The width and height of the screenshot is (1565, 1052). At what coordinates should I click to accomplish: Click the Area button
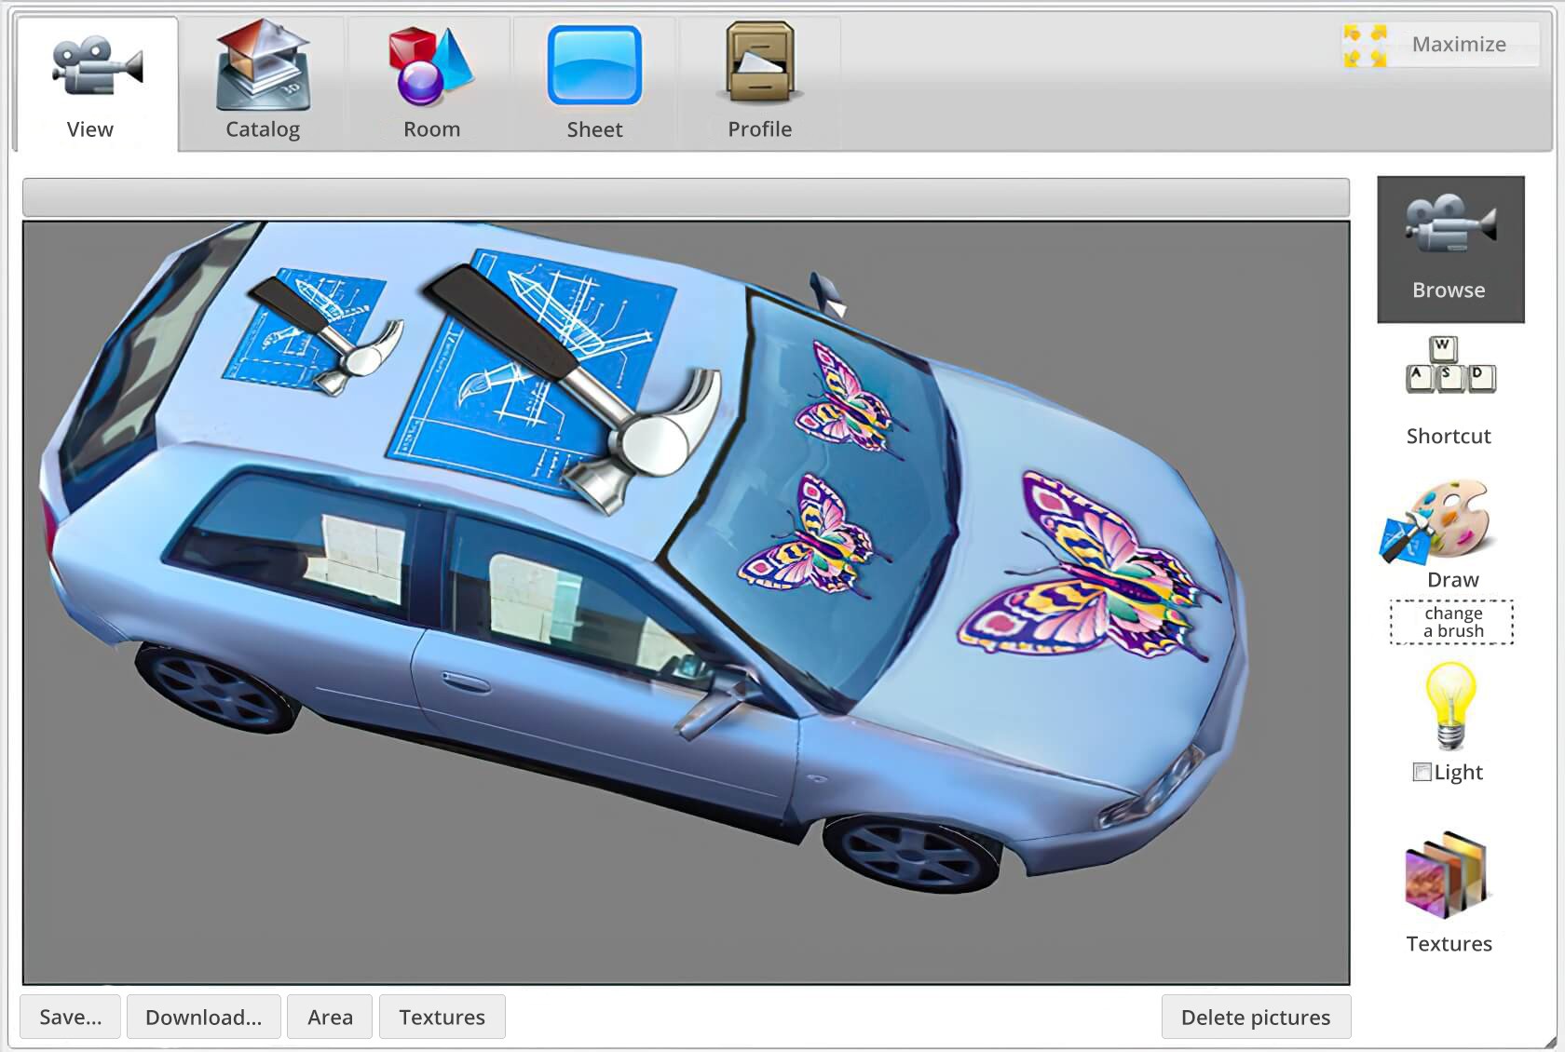329,1017
